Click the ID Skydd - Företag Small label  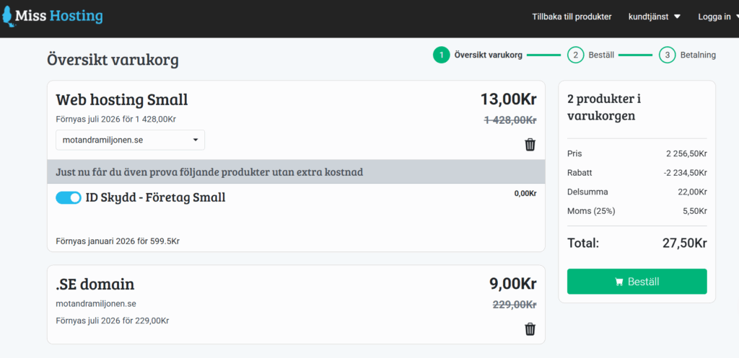(157, 197)
